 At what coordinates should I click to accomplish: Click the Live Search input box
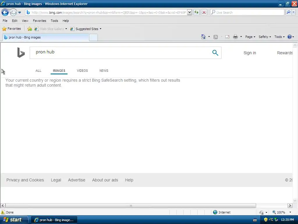pyautogui.click(x=247, y=13)
